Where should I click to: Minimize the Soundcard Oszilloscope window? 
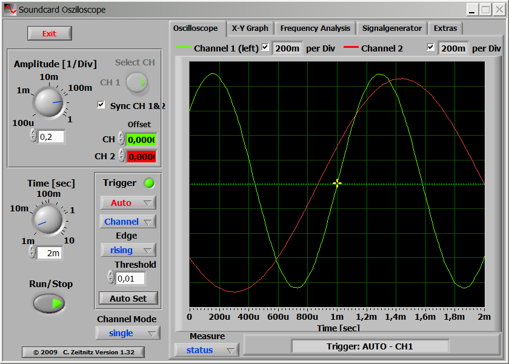[472, 10]
